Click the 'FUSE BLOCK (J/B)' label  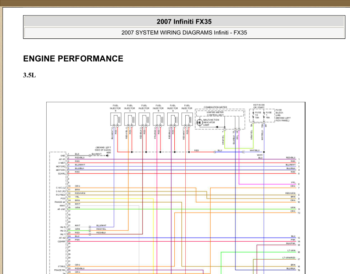click(x=279, y=113)
